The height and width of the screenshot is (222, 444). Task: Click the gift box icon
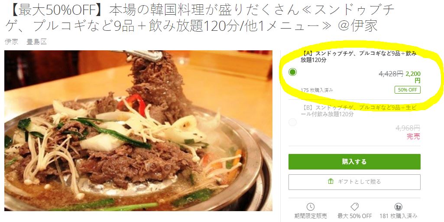(x=331, y=181)
